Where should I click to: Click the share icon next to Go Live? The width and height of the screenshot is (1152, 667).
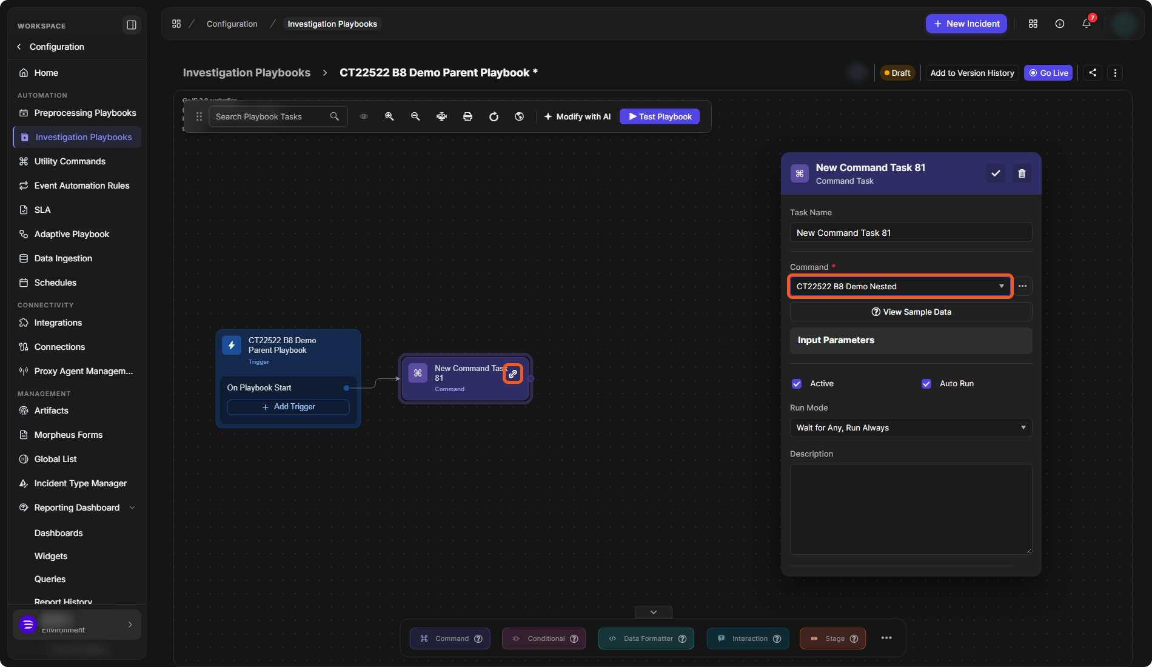[x=1093, y=73]
